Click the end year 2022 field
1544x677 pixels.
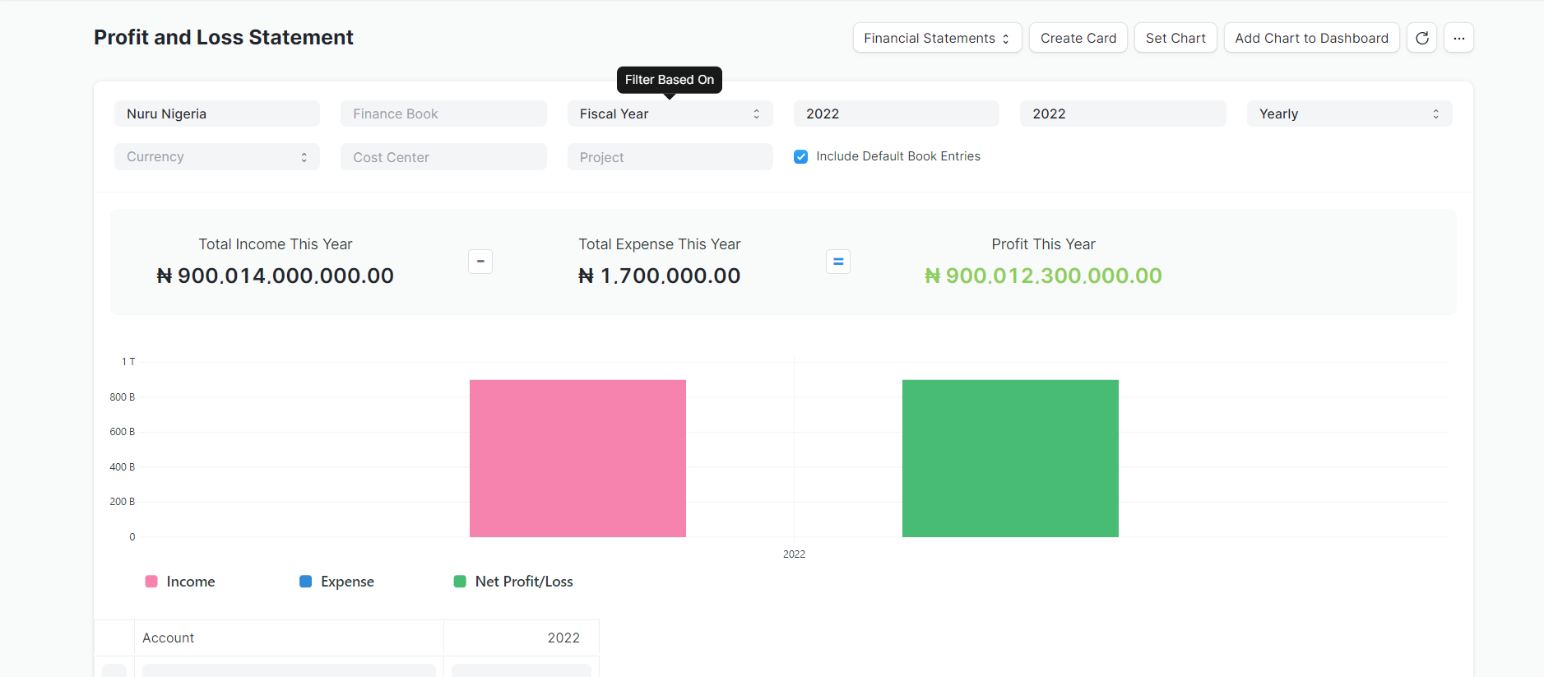1123,114
